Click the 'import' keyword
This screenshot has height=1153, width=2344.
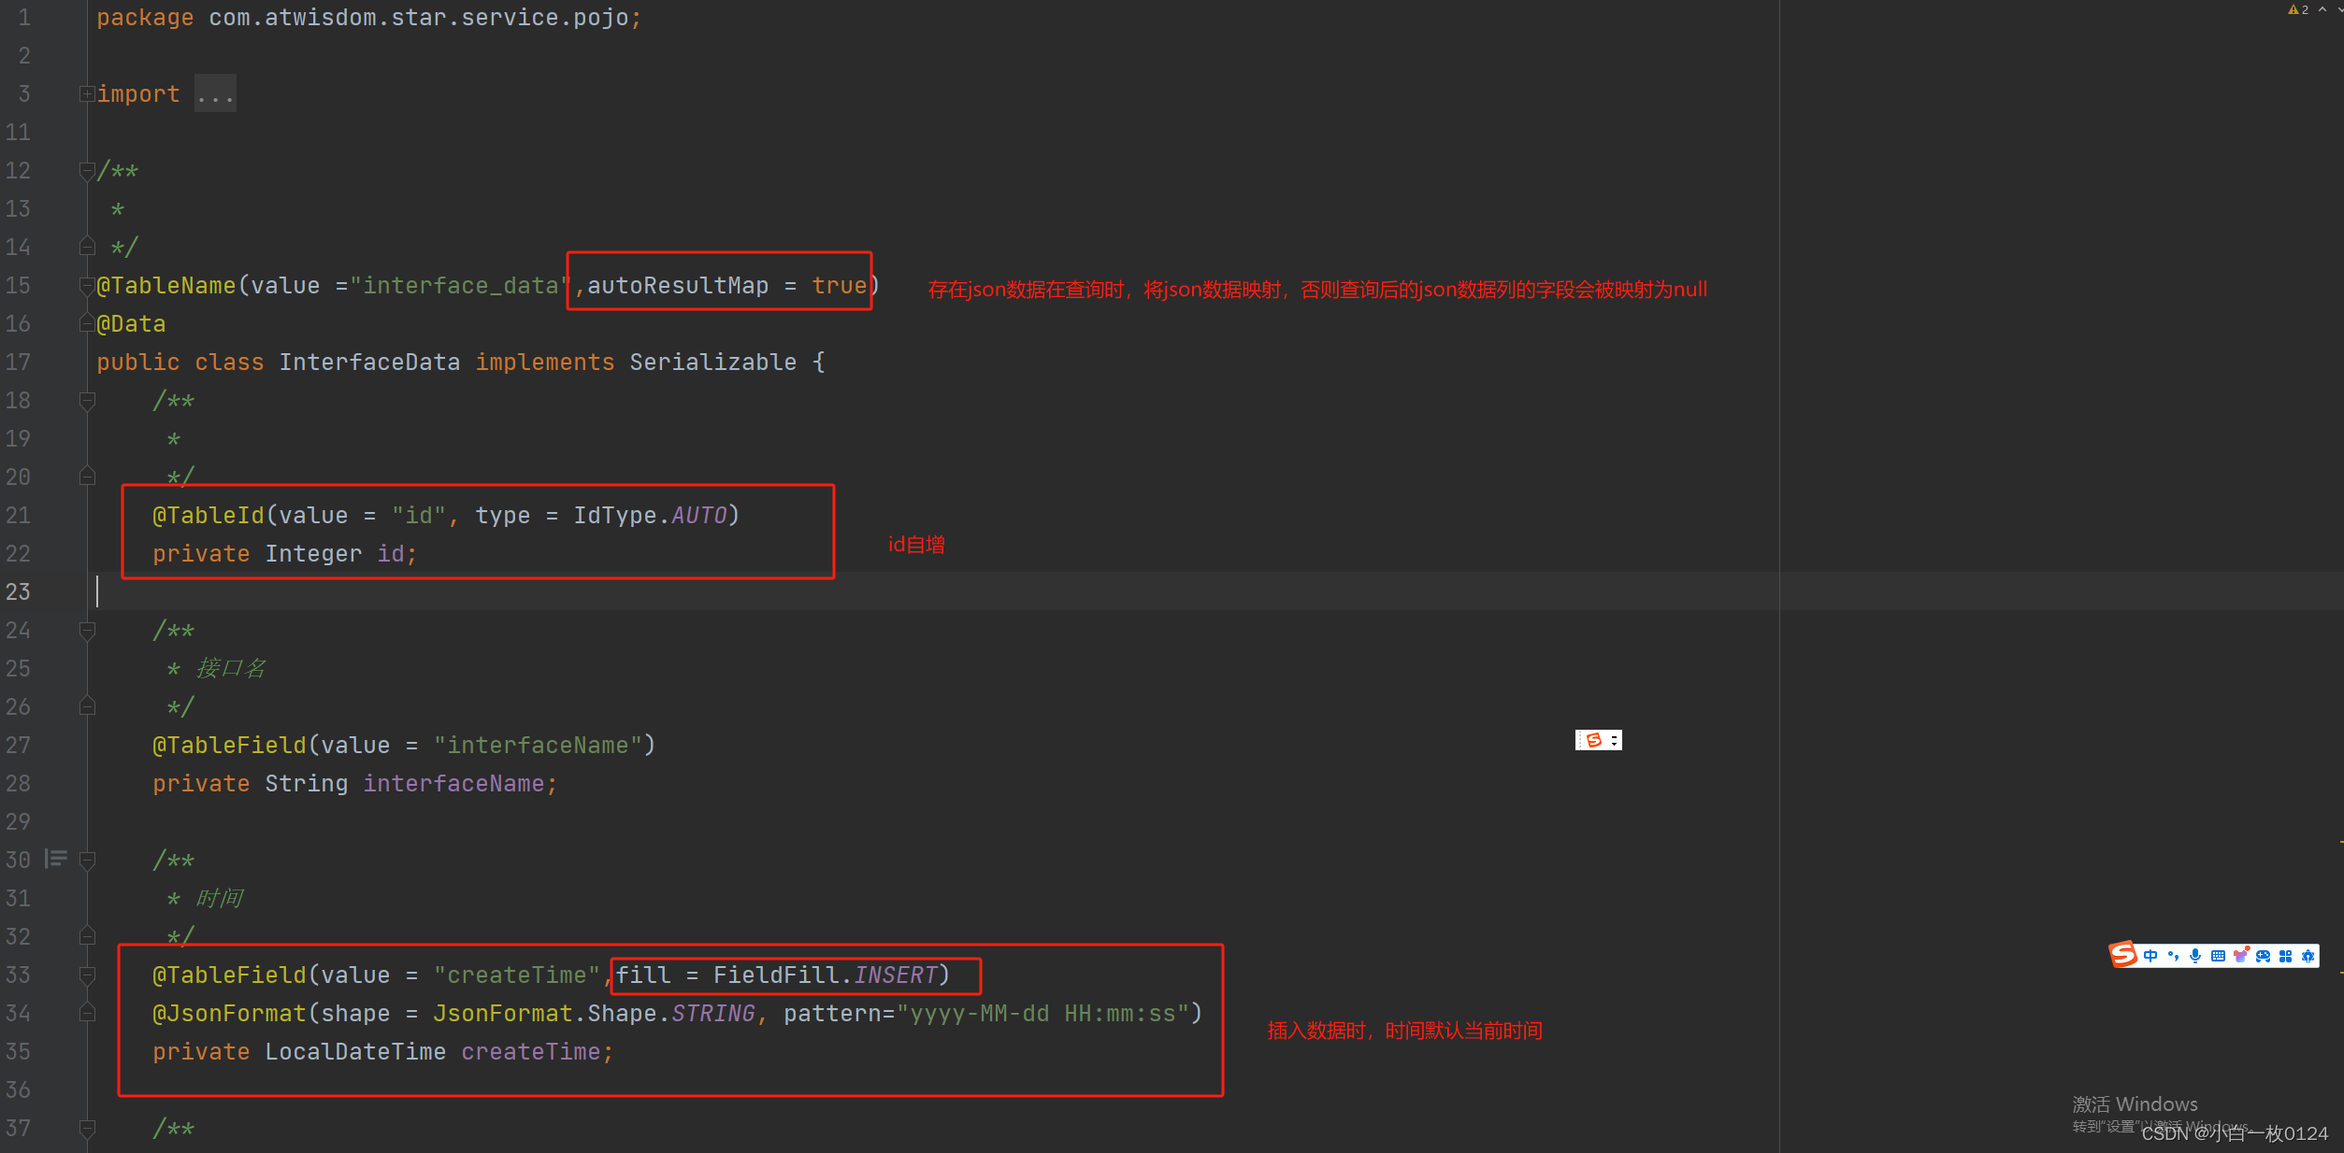point(137,94)
